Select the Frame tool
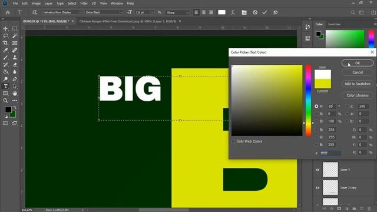 (x=15, y=43)
